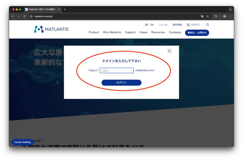243x159 pixels.
Task: Open the Product menu
Action: 94,32
